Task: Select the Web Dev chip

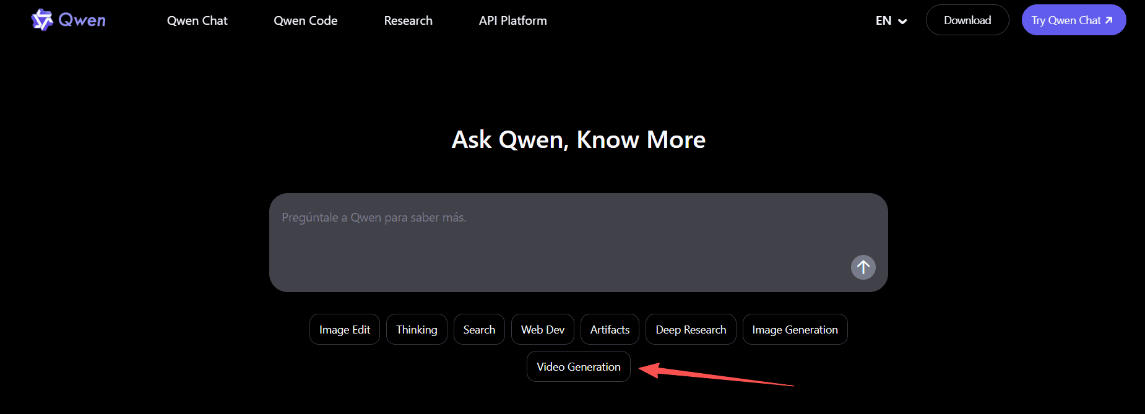Action: point(543,329)
